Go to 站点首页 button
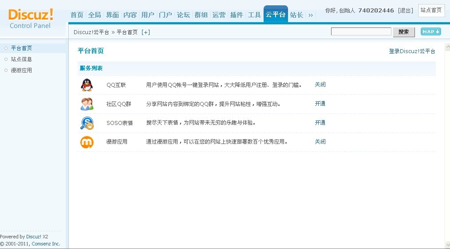This screenshot has height=249, width=450. [x=431, y=10]
